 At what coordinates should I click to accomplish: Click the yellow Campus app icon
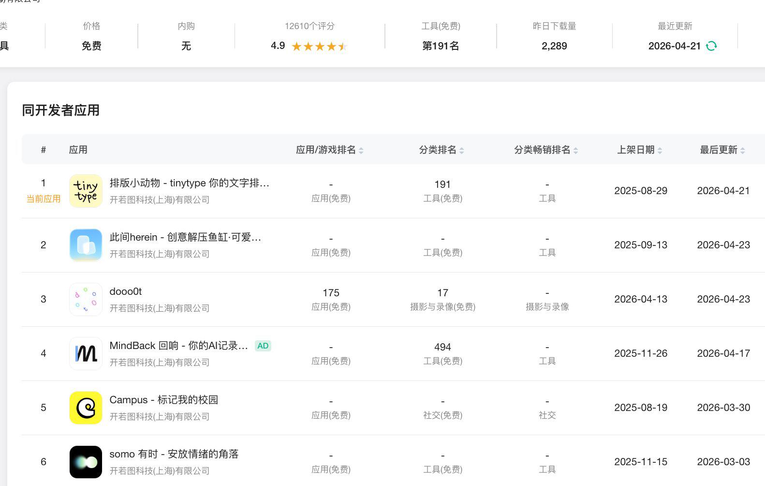pos(86,408)
